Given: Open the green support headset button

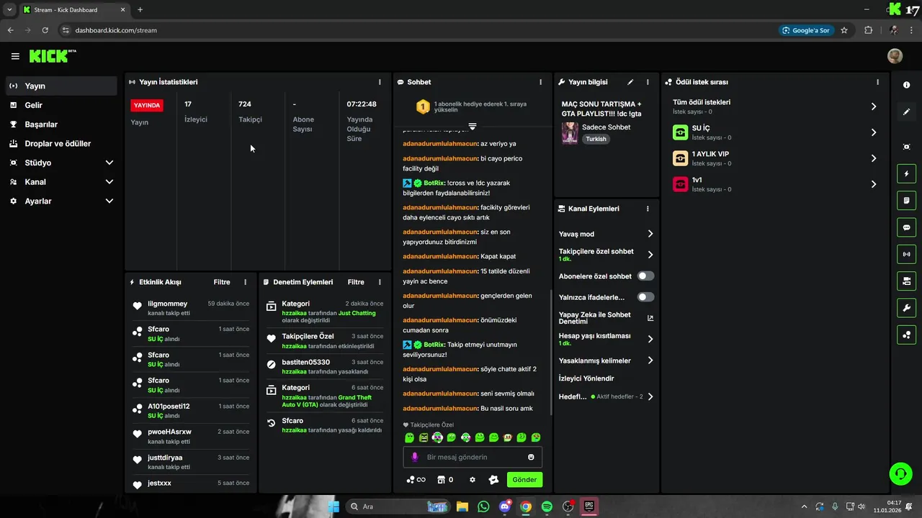Looking at the screenshot, I should (900, 473).
